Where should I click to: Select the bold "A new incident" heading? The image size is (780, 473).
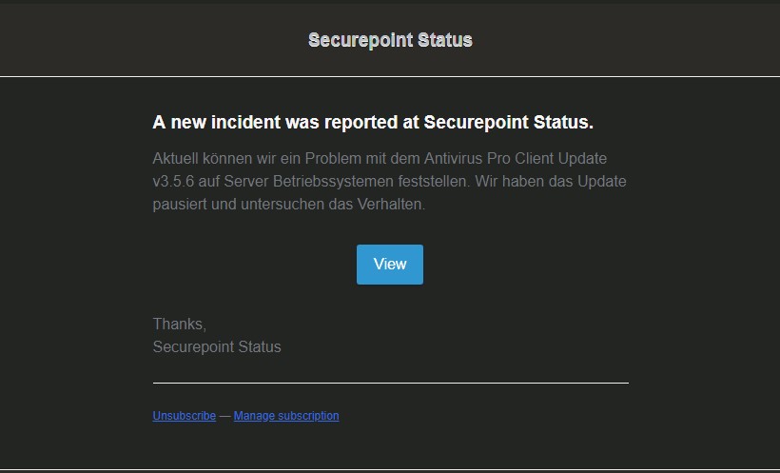372,123
